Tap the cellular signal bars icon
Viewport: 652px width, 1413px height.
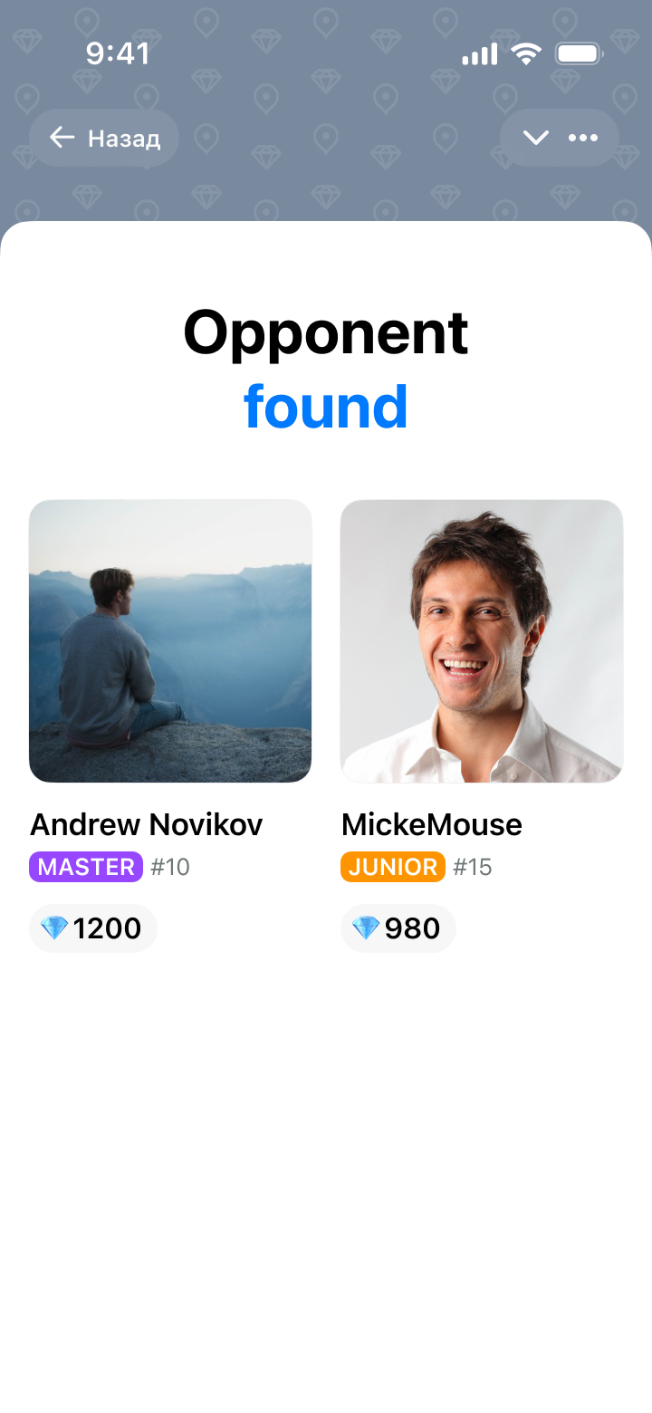[480, 54]
